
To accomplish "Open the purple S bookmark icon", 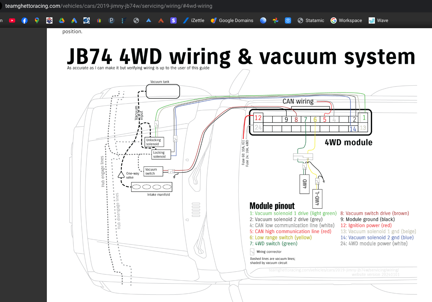I will pyautogui.click(x=173, y=20).
